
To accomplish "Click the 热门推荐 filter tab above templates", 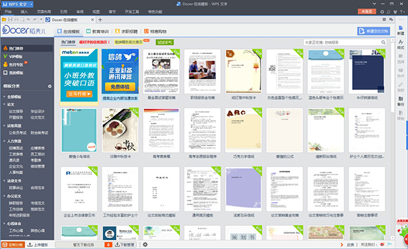I will (68, 42).
